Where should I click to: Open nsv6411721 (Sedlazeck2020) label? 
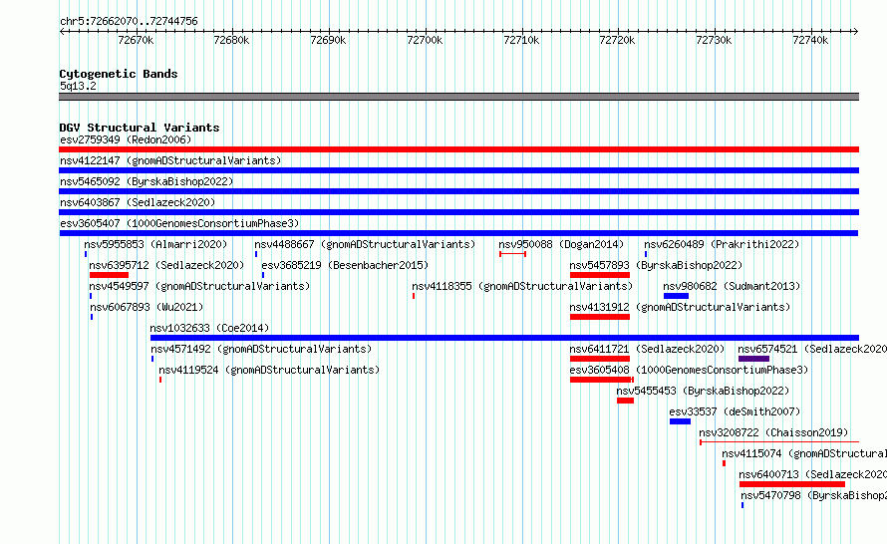(x=647, y=349)
